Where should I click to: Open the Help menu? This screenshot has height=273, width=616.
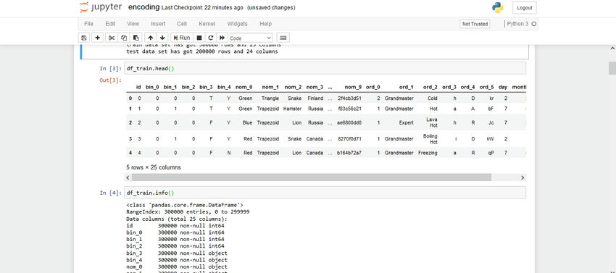coord(265,24)
